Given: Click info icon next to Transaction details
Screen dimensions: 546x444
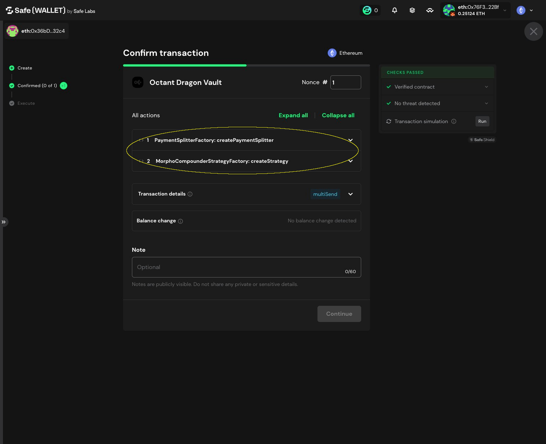Looking at the screenshot, I should click(x=190, y=194).
